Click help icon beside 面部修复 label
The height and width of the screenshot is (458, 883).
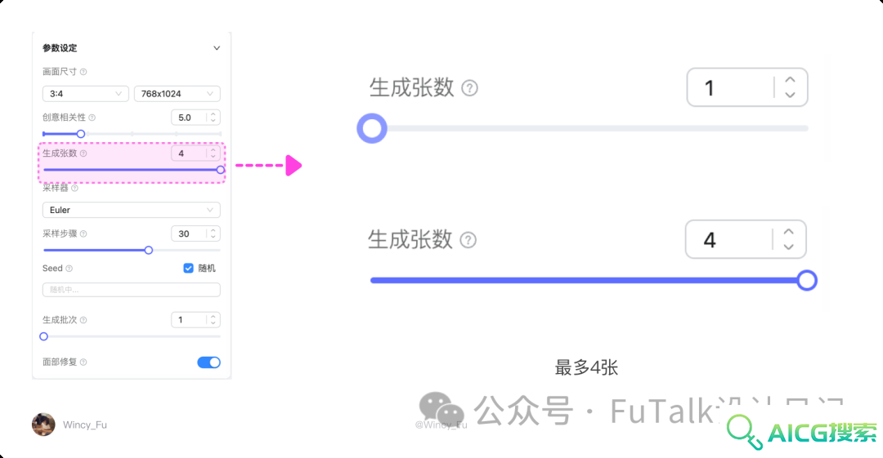[83, 362]
